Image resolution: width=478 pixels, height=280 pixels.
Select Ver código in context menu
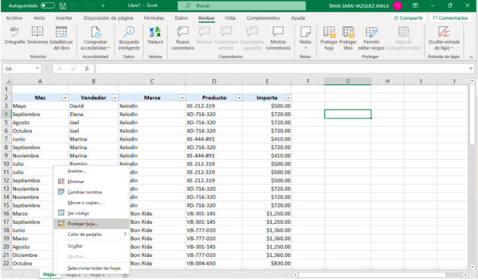pyautogui.click(x=91, y=213)
